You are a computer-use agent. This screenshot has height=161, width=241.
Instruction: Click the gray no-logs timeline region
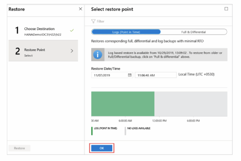coord(191,104)
